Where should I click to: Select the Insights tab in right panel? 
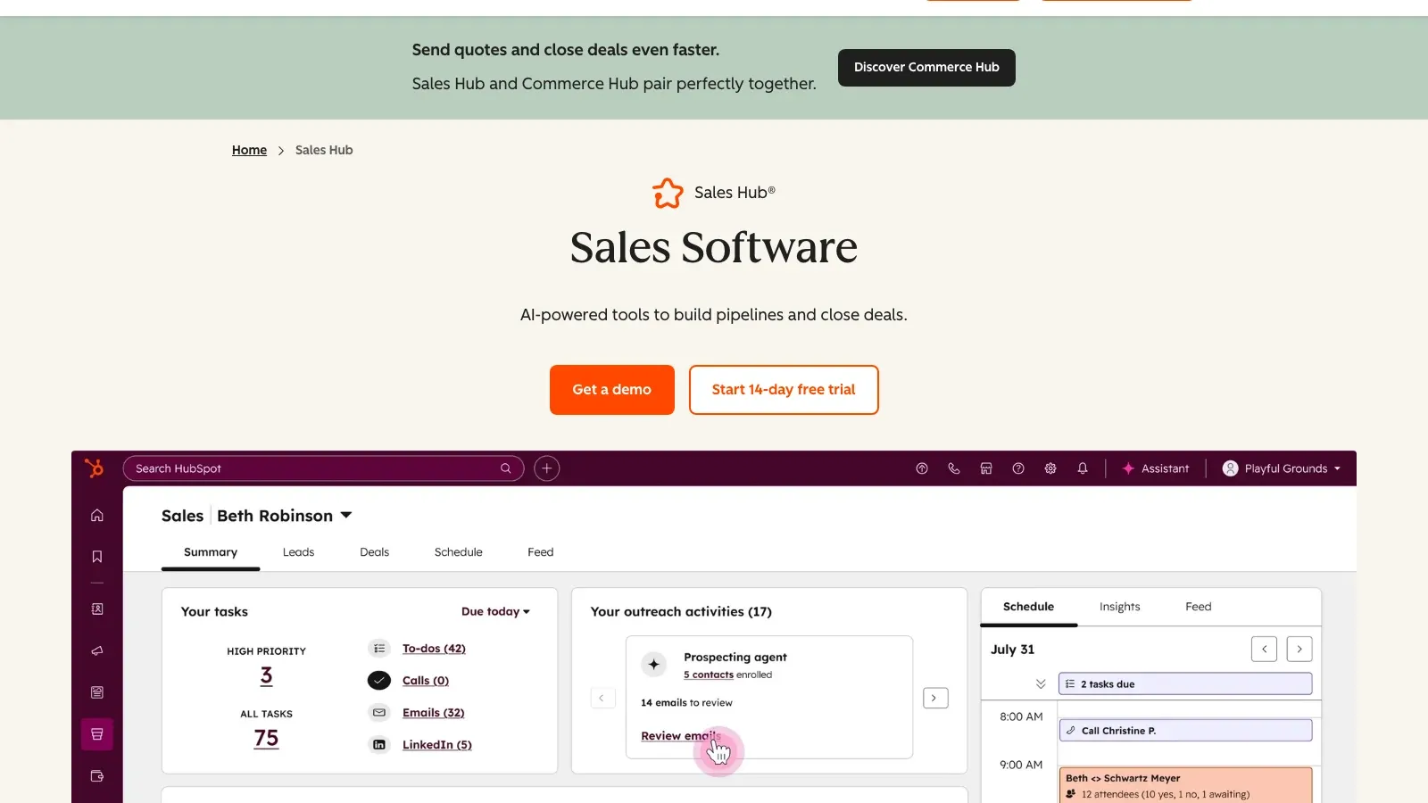pyautogui.click(x=1120, y=607)
